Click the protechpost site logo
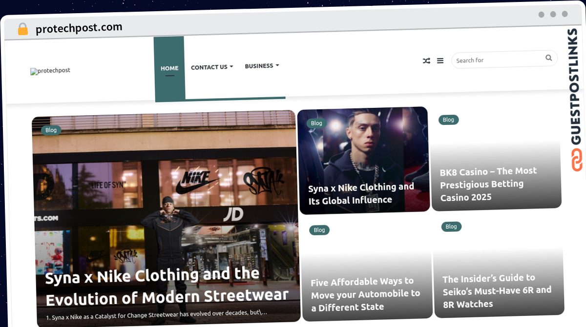Viewport: 586px width, 327px height. [x=50, y=71]
